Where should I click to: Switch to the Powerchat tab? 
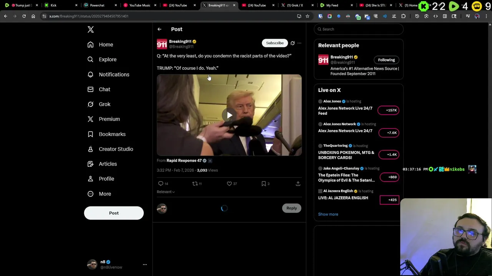[x=100, y=5]
